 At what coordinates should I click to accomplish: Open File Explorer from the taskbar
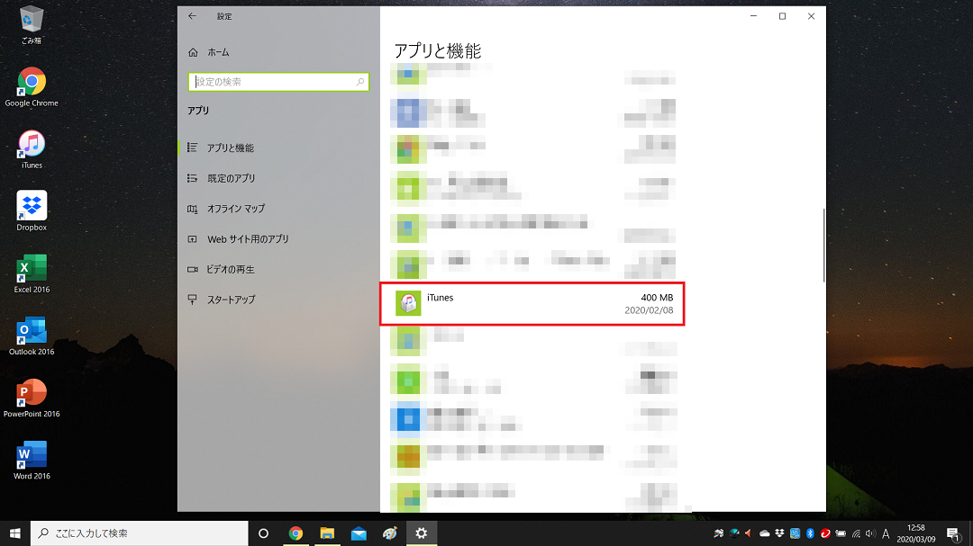click(327, 533)
